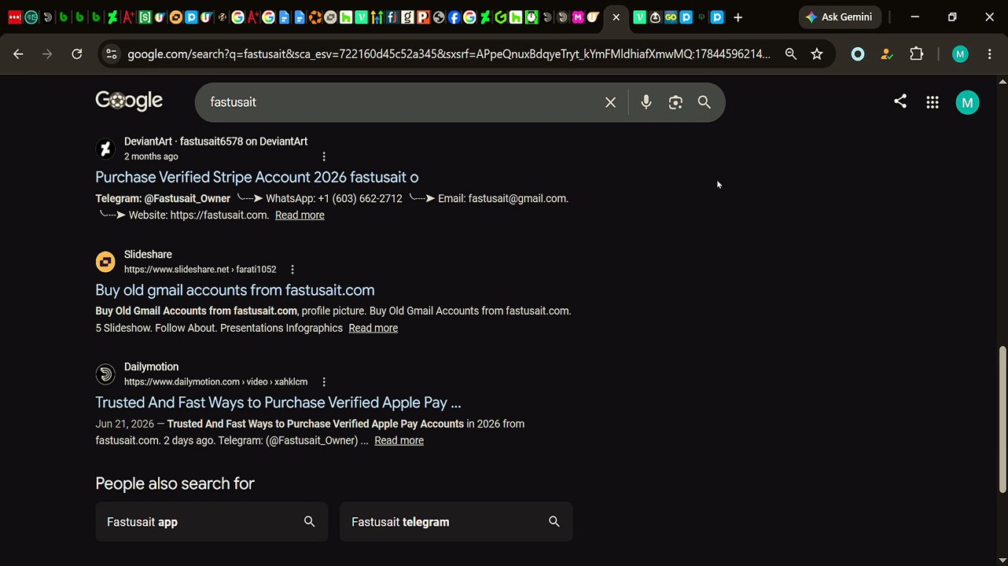Switch to the magenta M tab

[x=578, y=17]
